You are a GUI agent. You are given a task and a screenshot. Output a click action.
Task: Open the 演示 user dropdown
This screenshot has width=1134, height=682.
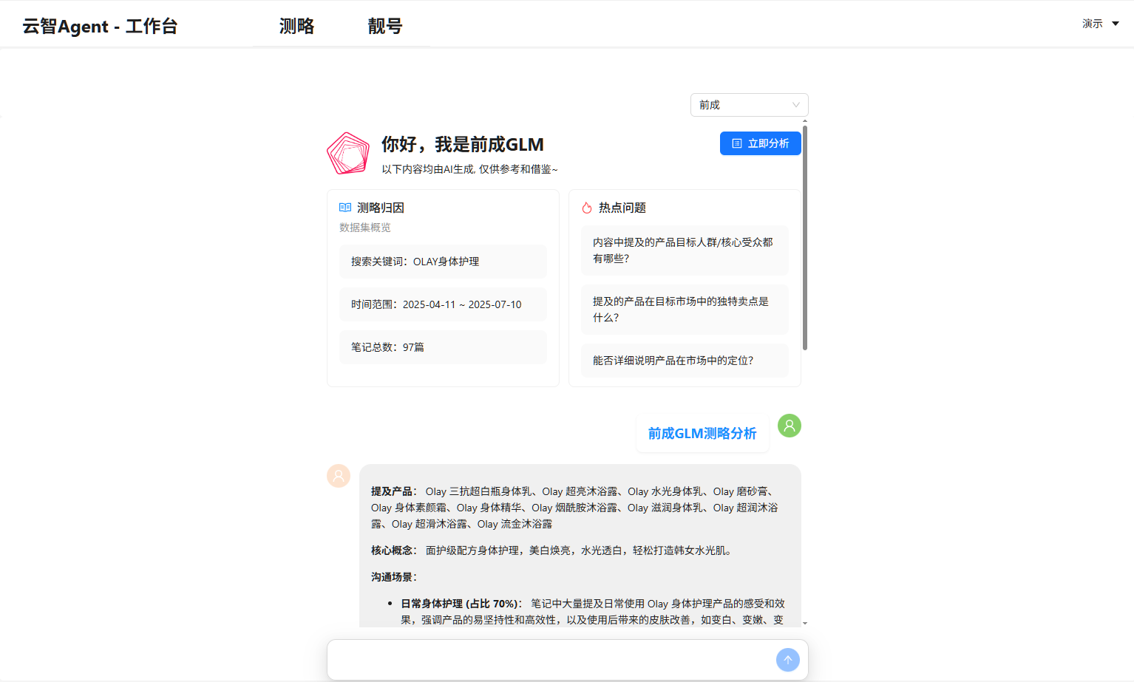(1101, 24)
